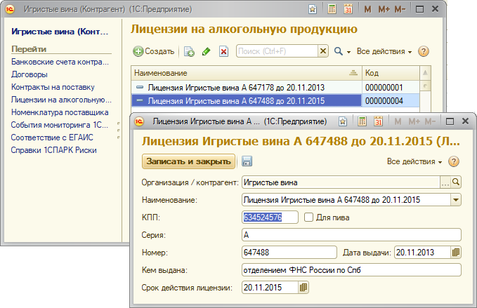477x308 pixels.
Task: Click Срок действия лицензии date field
Action: click(270, 288)
